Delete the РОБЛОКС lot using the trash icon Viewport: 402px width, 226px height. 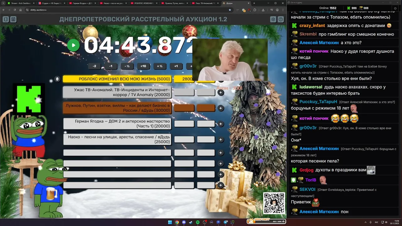[57, 79]
